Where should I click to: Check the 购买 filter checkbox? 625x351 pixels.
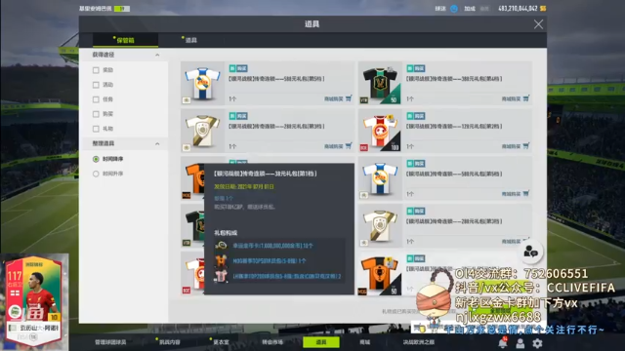(96, 114)
